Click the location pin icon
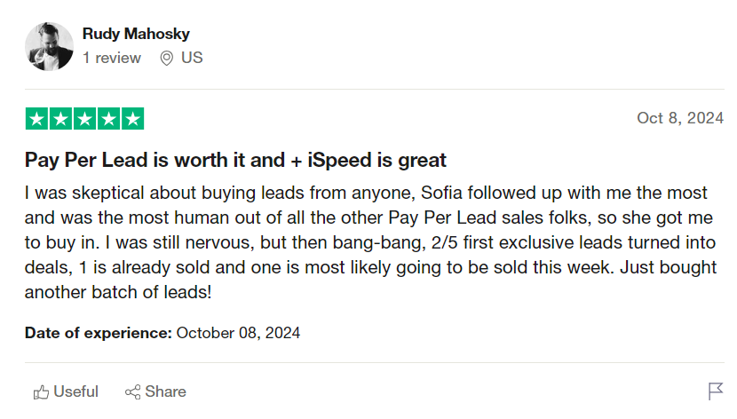The height and width of the screenshot is (419, 737). point(166,59)
